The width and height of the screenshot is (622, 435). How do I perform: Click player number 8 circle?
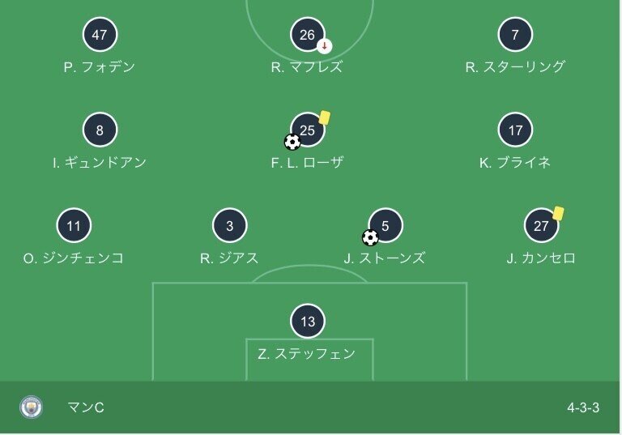click(x=100, y=130)
